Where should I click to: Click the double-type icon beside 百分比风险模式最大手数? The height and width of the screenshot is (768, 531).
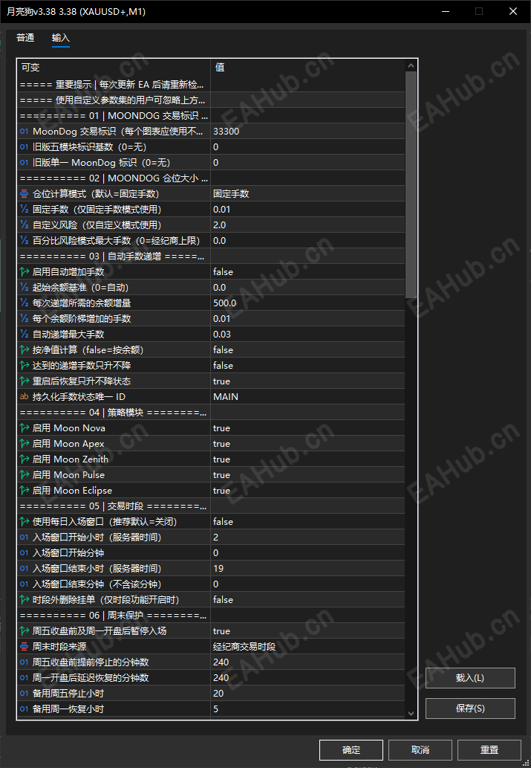pyautogui.click(x=24, y=240)
